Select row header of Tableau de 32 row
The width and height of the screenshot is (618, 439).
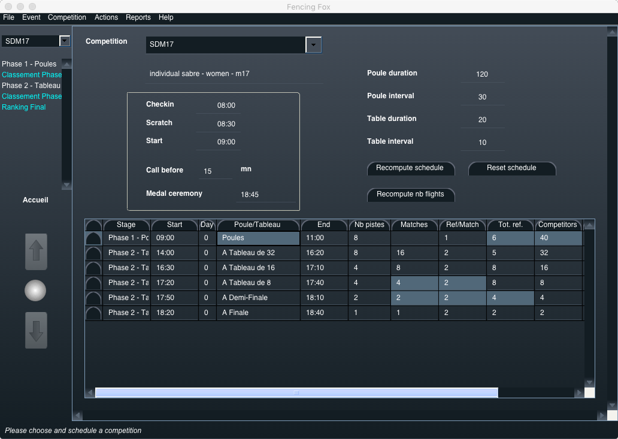[93, 253]
